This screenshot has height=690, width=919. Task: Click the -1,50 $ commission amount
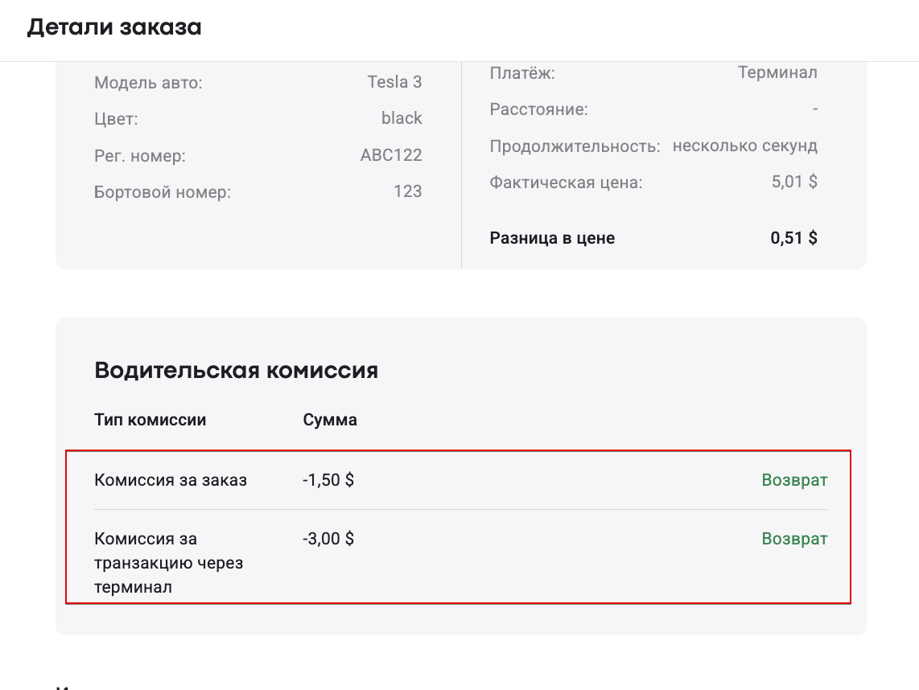coord(328,480)
